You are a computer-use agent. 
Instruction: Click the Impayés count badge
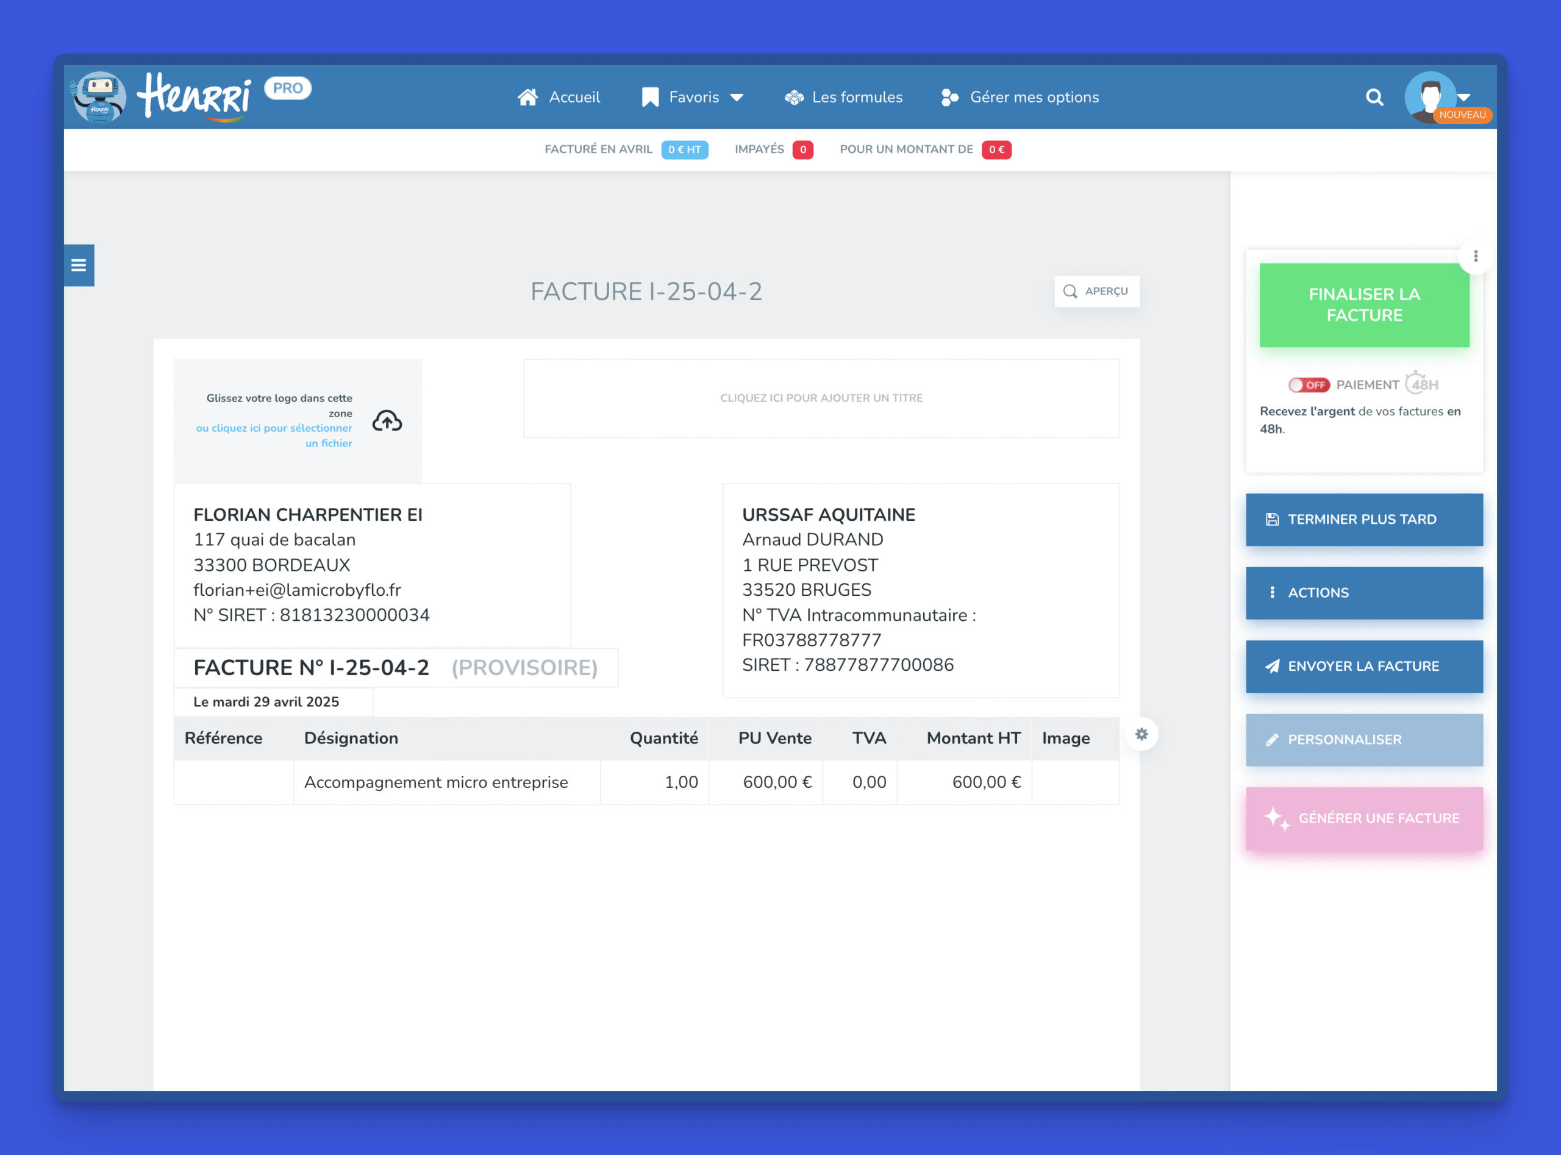click(x=802, y=149)
